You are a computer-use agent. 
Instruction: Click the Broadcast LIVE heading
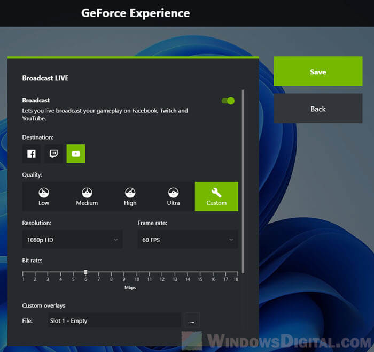pos(45,78)
